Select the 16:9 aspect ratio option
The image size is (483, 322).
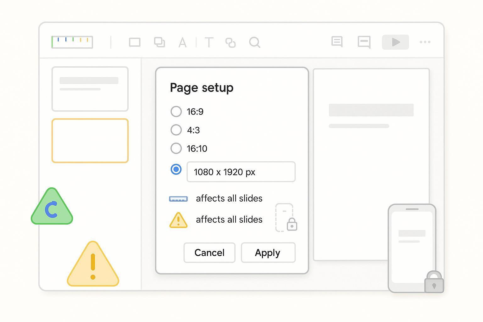176,111
